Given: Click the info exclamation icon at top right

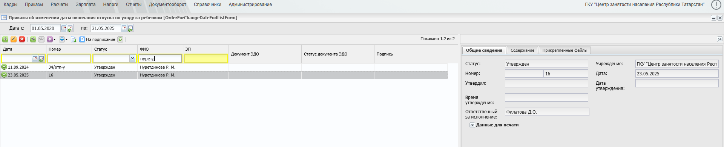Looking at the screenshot, I should pos(716,4).
